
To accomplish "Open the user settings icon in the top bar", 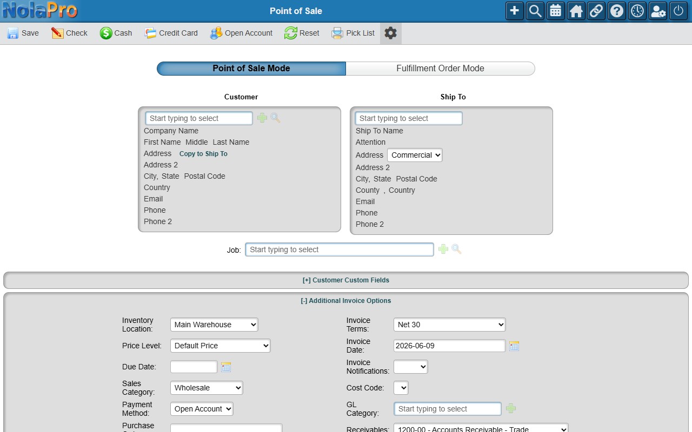I will pos(658,11).
